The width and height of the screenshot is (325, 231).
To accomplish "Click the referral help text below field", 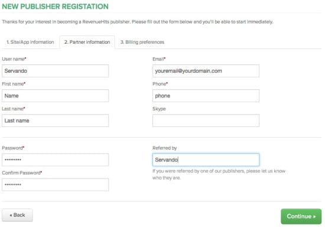I will [219, 174].
